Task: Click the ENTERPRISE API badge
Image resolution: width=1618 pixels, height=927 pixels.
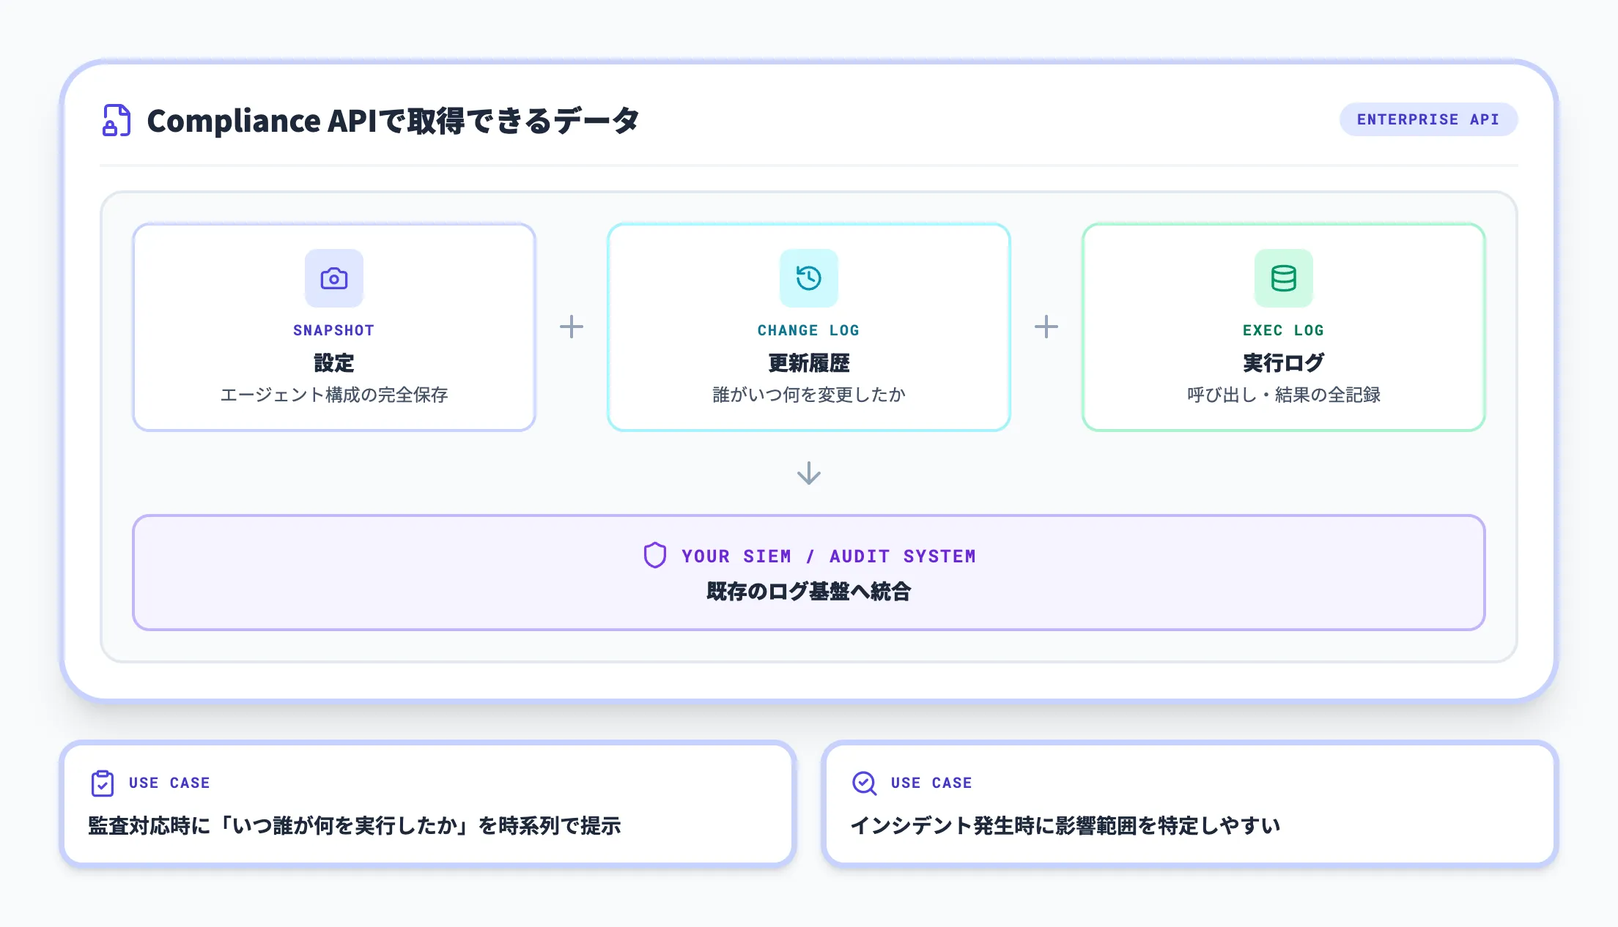Action: click(x=1427, y=119)
